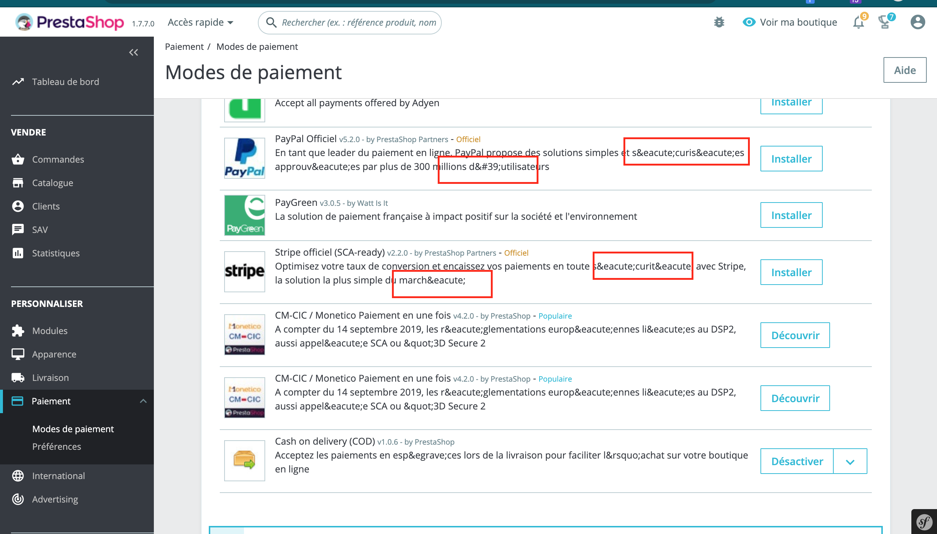The width and height of the screenshot is (937, 534).
Task: Open notifications bell icon
Action: [x=858, y=22]
